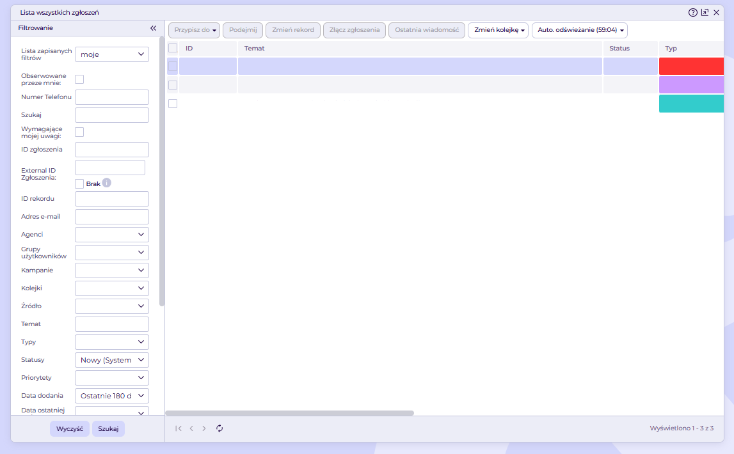Open Przypisz do dropdown button

click(x=195, y=30)
